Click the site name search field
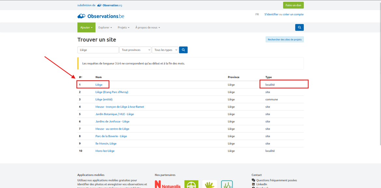Screen dimensions: 381x188 98,50
